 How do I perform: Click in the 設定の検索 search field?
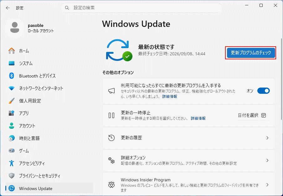coord(141,8)
